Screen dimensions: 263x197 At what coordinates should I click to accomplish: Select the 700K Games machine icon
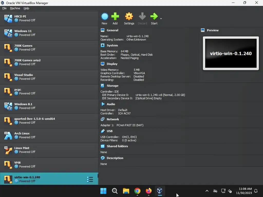(x=8, y=48)
